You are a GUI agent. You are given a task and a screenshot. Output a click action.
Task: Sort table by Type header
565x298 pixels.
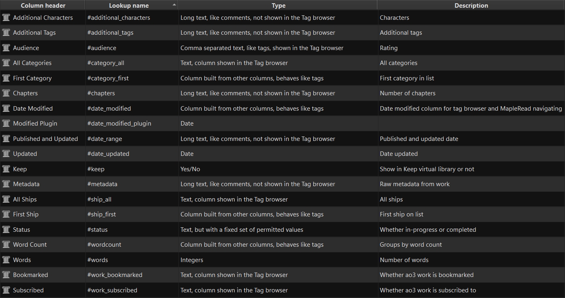click(x=278, y=6)
